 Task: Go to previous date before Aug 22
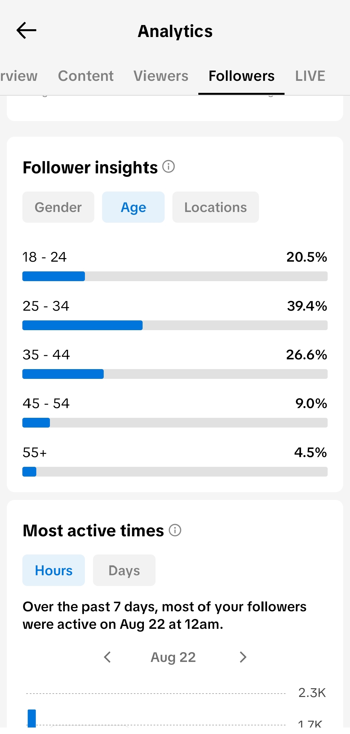coord(107,657)
